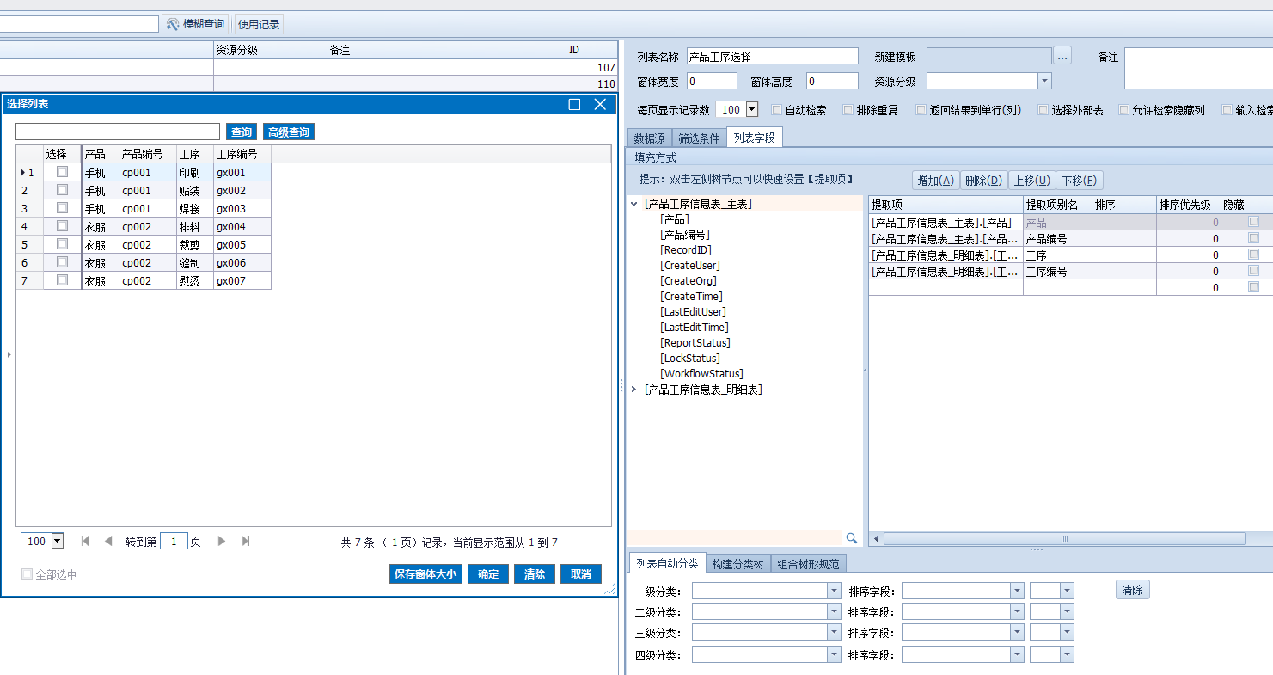Jump to last page in pager
The height and width of the screenshot is (675, 1273).
[246, 541]
